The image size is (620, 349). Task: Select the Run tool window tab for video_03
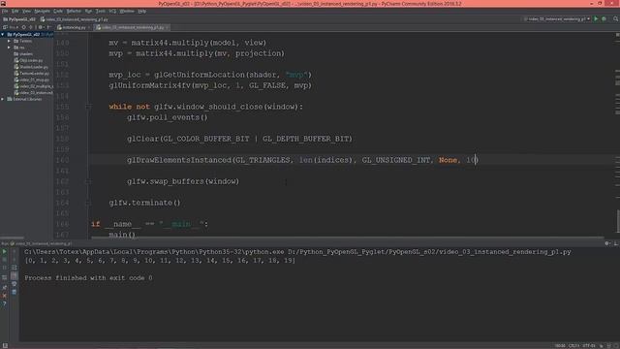pos(41,243)
